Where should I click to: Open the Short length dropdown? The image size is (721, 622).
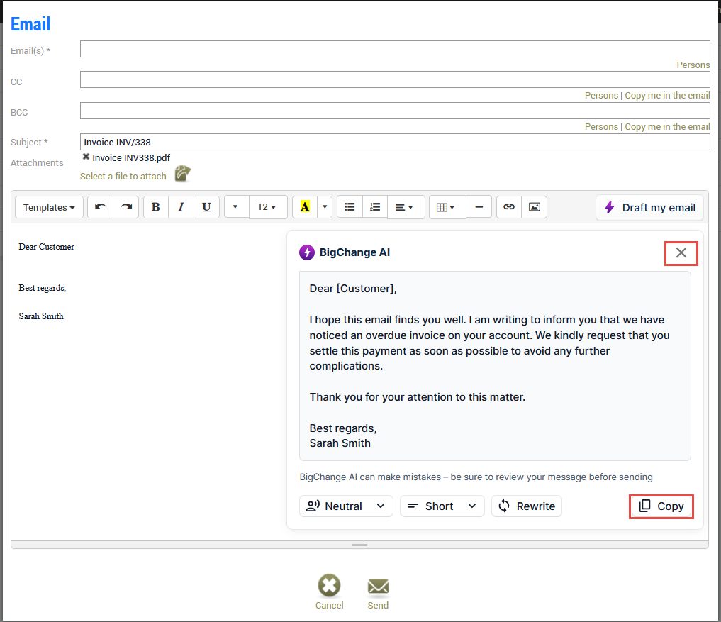click(x=442, y=506)
